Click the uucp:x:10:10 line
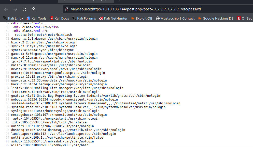 [x=58, y=73]
